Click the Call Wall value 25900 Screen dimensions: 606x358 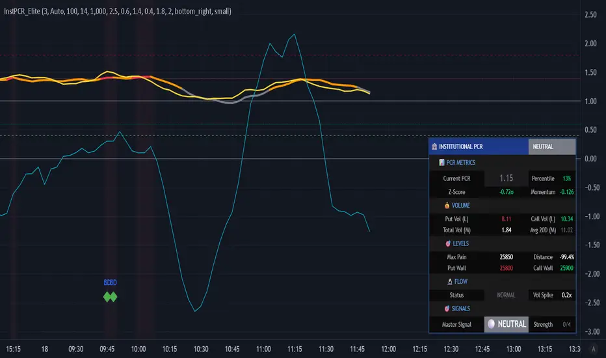566,268
